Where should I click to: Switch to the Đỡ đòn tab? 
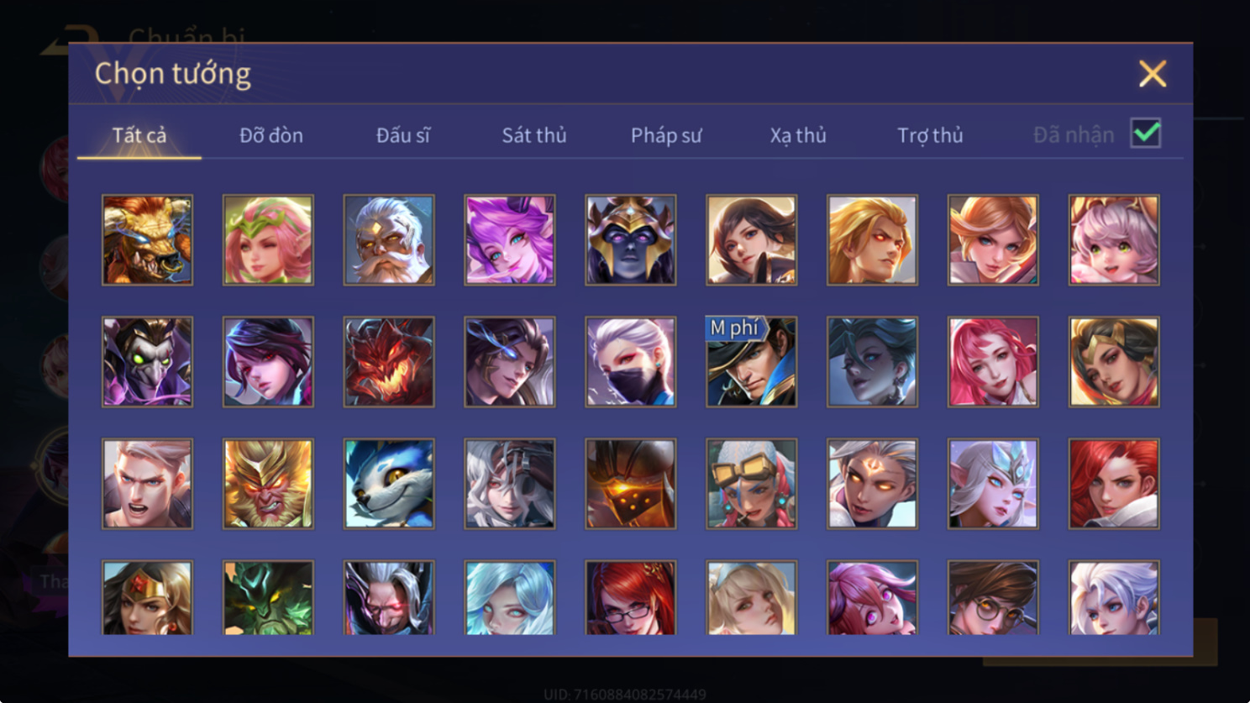[x=271, y=135]
